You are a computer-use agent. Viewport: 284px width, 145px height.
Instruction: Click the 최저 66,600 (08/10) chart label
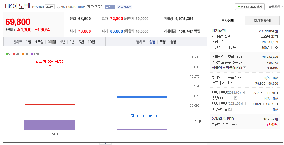point(142,116)
